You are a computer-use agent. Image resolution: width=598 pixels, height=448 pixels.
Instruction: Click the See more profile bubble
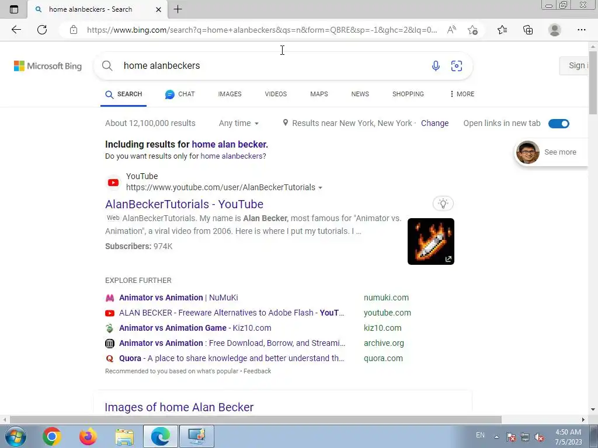(551, 152)
